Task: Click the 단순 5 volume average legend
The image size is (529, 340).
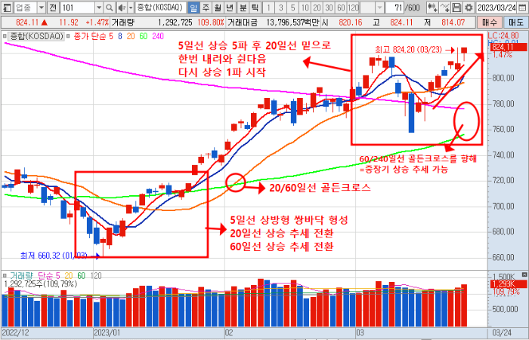Action: pyautogui.click(x=49, y=276)
